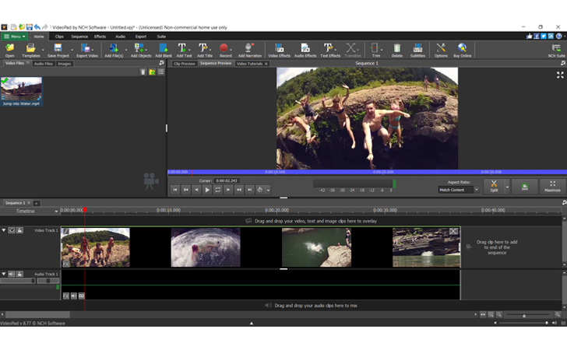The image size is (567, 350).
Task: Click the Maximize preview button
Action: click(552, 187)
